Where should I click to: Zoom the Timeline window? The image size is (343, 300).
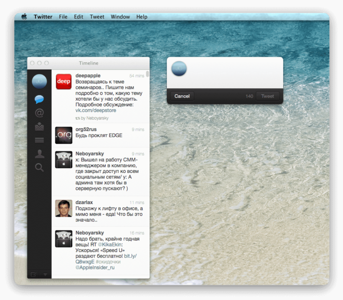(x=47, y=63)
